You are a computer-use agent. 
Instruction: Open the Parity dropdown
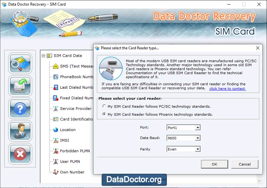pyautogui.click(x=198, y=149)
